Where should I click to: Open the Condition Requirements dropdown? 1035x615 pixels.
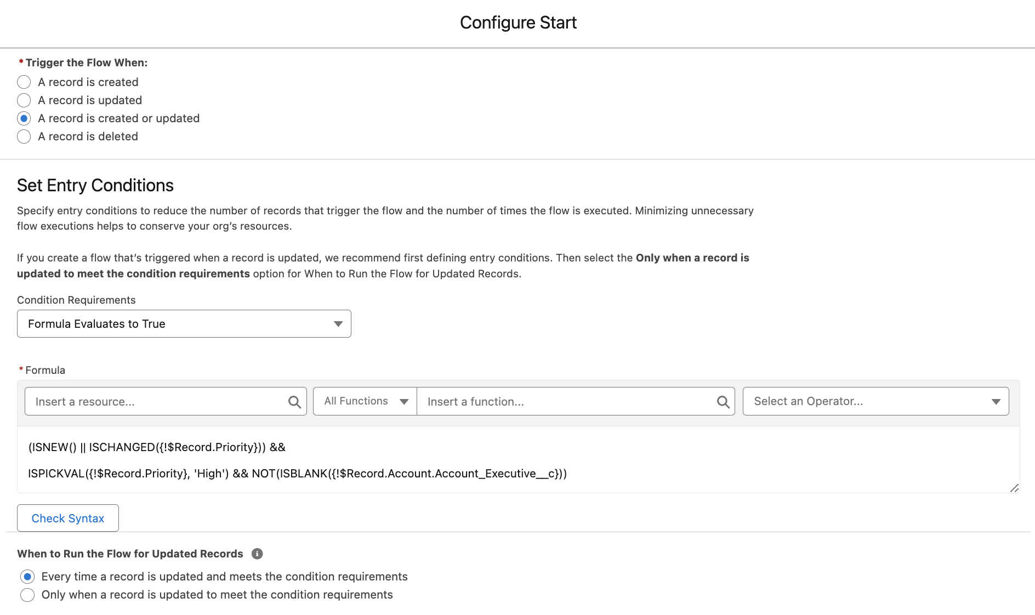point(184,324)
